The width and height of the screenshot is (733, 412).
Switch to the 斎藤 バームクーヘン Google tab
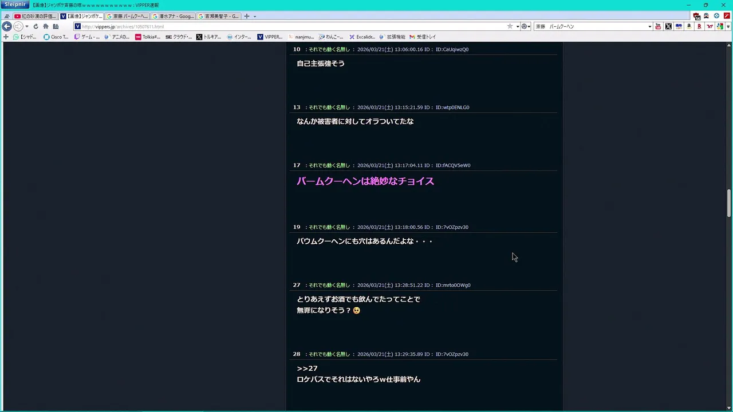tap(127, 16)
